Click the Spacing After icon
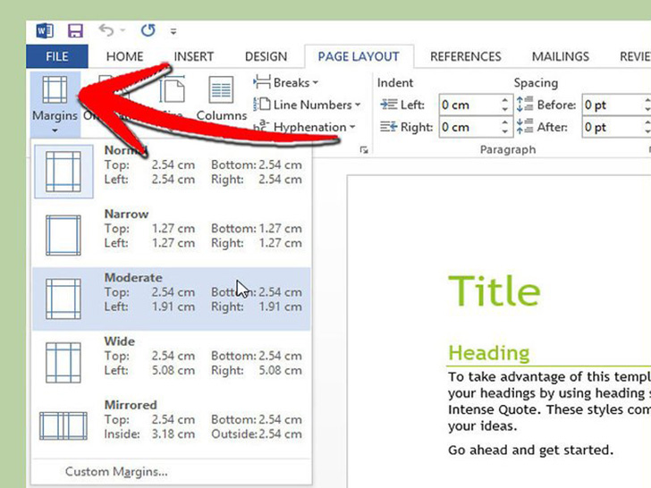The image size is (651, 488). [x=525, y=126]
